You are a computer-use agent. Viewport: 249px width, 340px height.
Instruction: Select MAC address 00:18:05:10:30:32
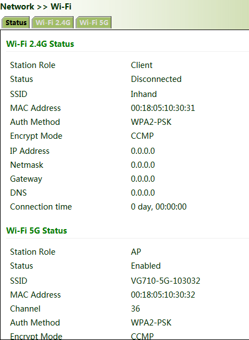[x=163, y=295]
